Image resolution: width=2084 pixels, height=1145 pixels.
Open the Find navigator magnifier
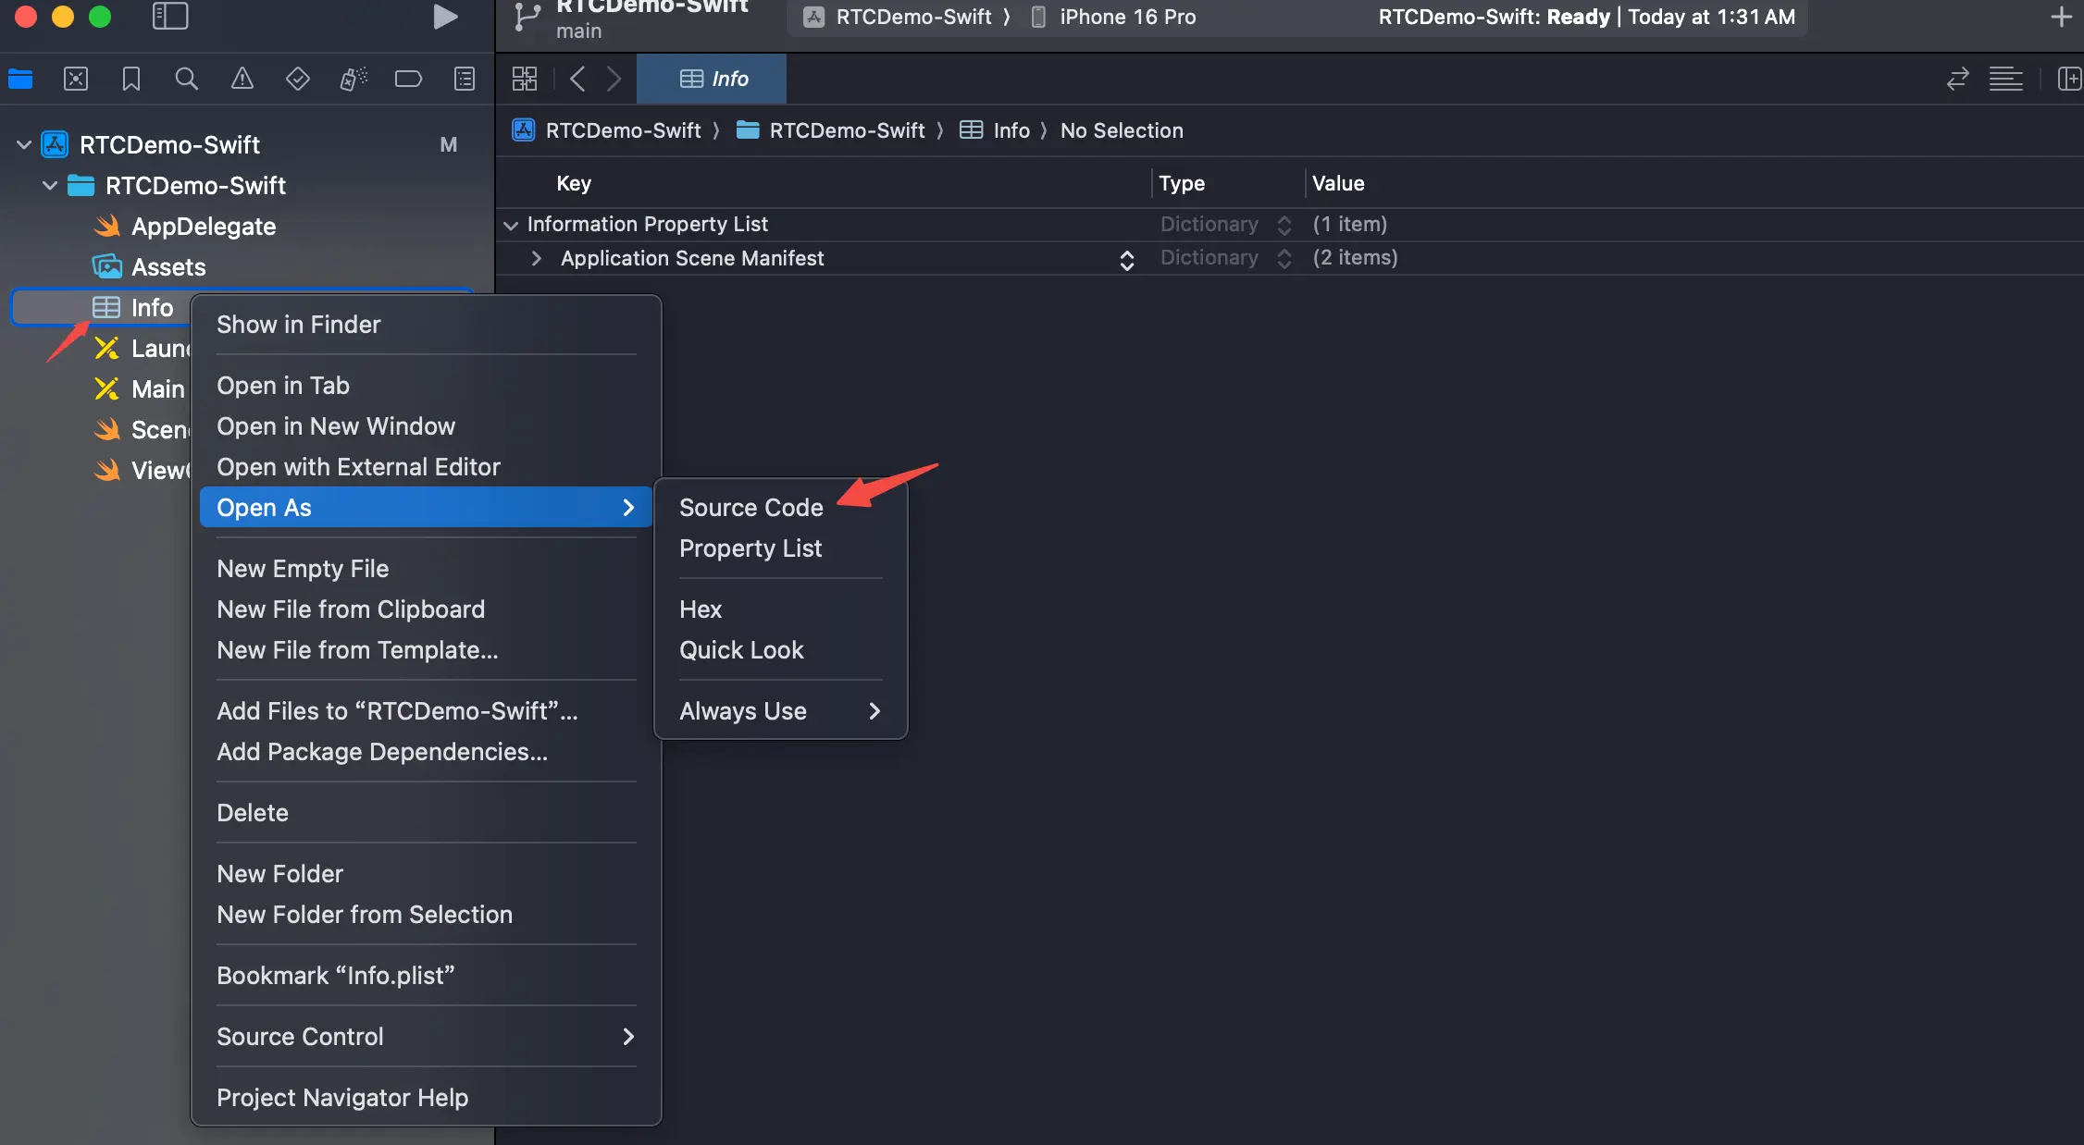click(x=187, y=79)
